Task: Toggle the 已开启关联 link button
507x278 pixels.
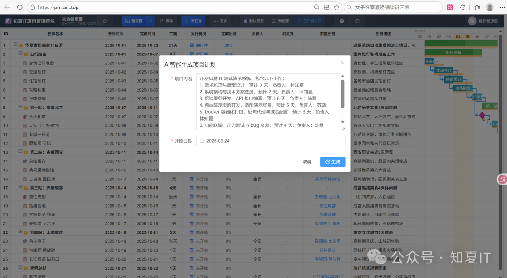Action: pos(309,21)
